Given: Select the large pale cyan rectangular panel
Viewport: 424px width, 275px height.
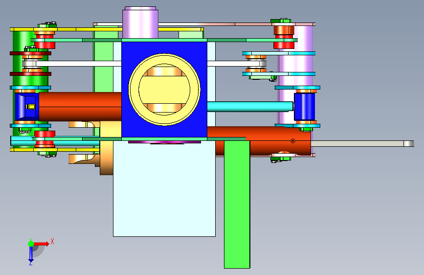Looking at the screenshot, I should pos(164,188).
